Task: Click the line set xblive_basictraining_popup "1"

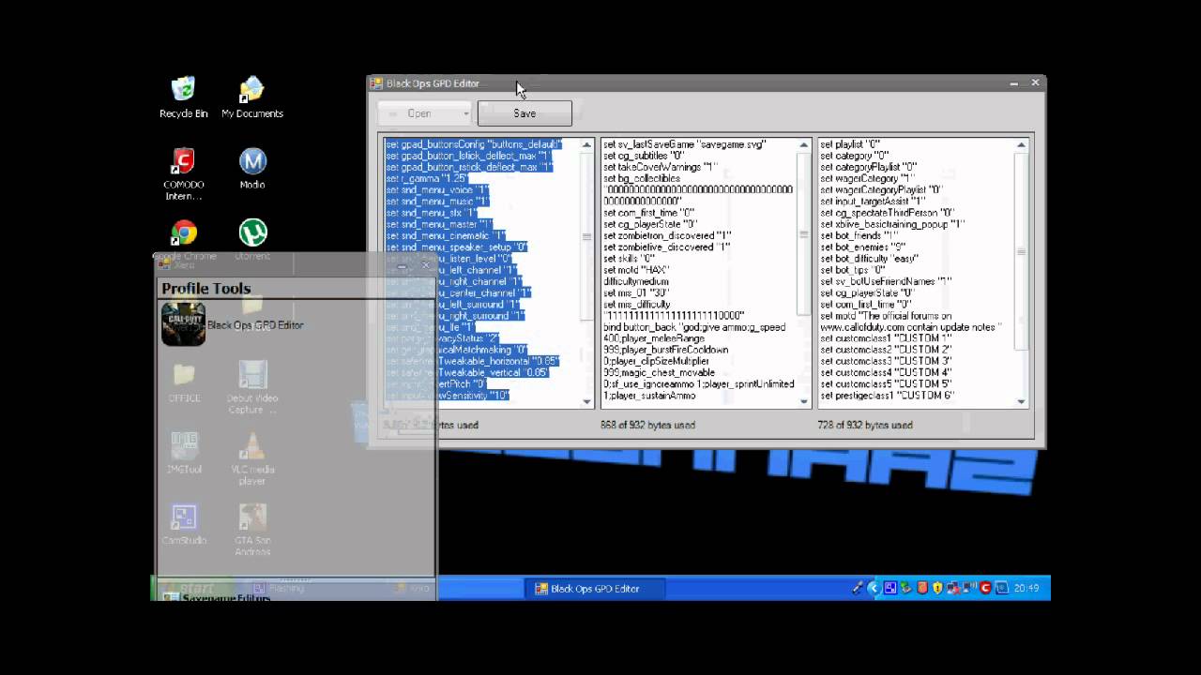Action: click(x=892, y=224)
